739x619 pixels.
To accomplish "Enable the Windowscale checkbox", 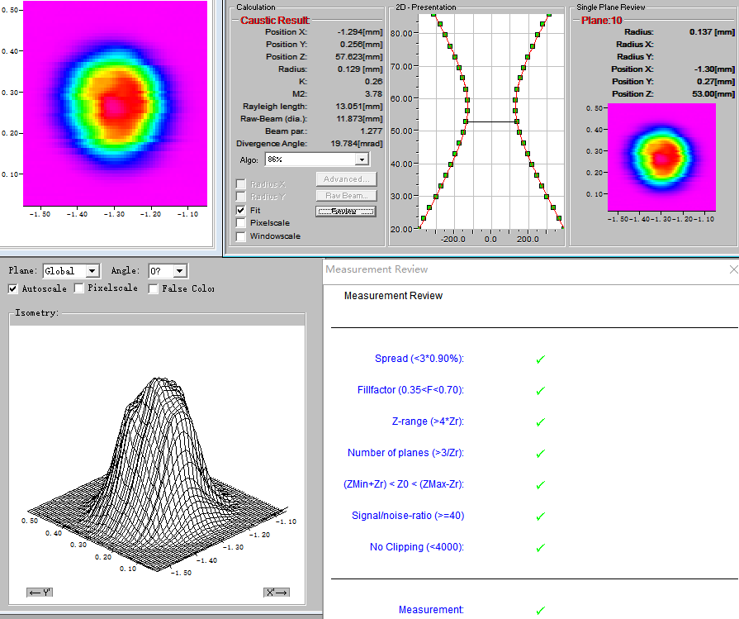I will tap(240, 236).
